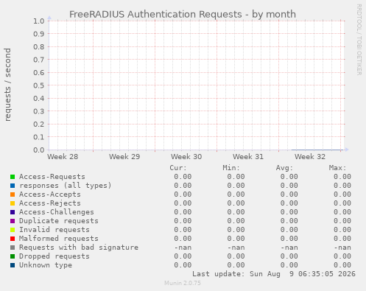Click the plot line at Week 32 baseline
The width and height of the screenshot is (366, 291).
[x=317, y=150]
